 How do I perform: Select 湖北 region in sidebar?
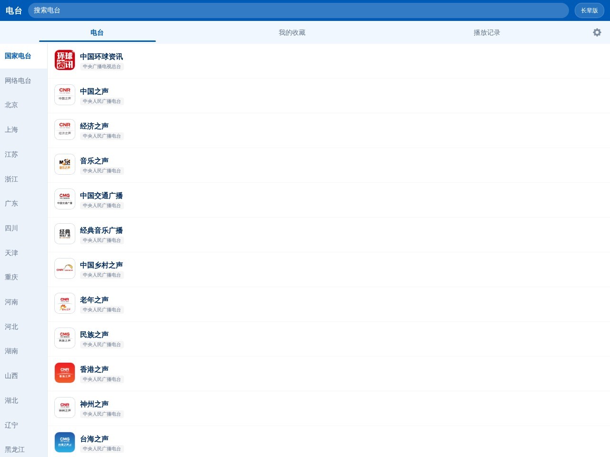pyautogui.click(x=24, y=400)
